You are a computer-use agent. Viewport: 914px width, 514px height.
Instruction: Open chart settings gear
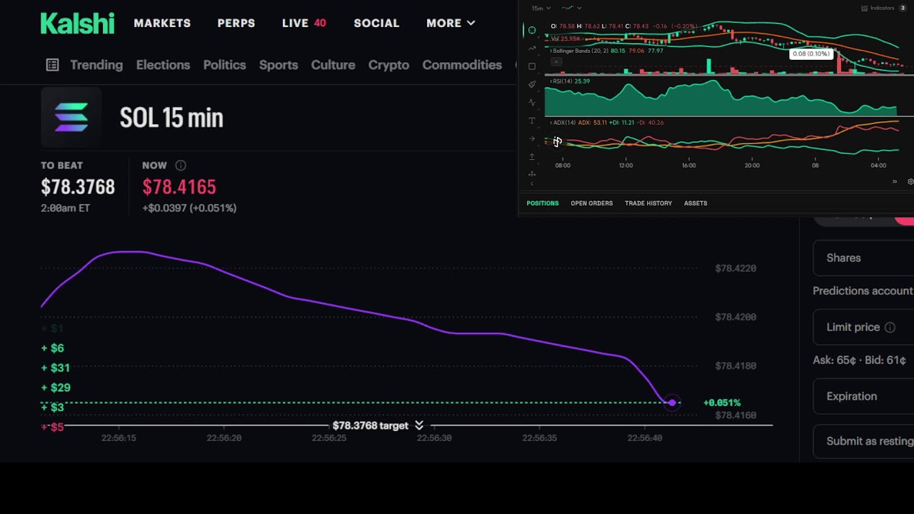[910, 181]
